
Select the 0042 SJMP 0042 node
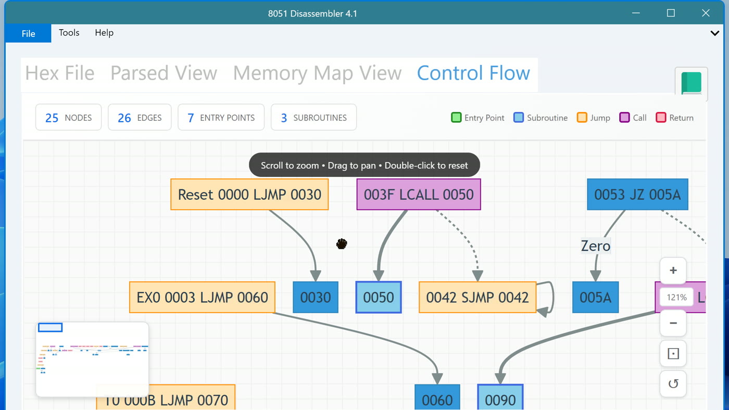coord(477,297)
